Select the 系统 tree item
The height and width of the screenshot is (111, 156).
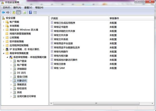click(x=19, y=92)
